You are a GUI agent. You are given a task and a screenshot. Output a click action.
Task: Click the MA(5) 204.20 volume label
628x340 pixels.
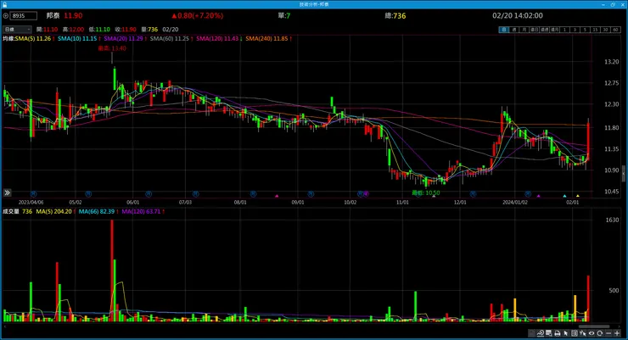(x=53, y=211)
